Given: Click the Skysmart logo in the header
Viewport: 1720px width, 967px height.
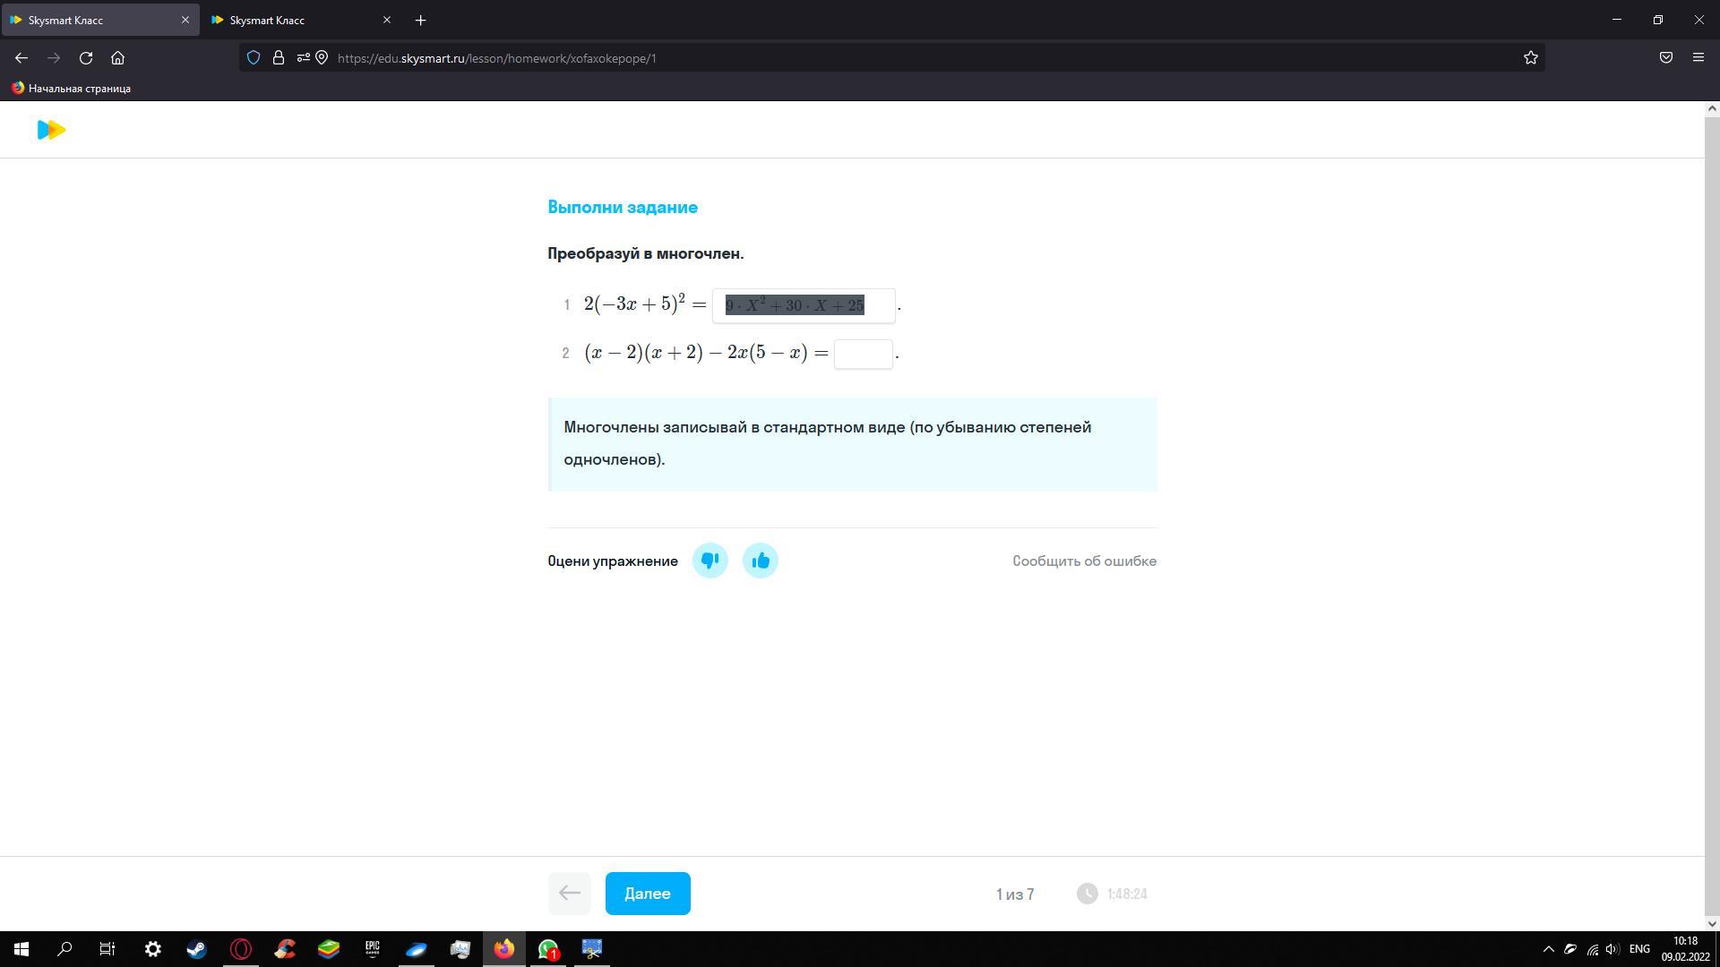Looking at the screenshot, I should pos(51,130).
